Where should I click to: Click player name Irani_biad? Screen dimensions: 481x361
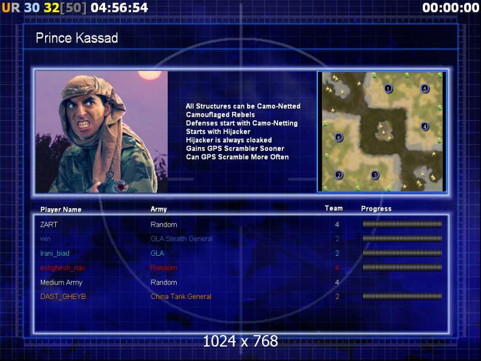(x=55, y=253)
